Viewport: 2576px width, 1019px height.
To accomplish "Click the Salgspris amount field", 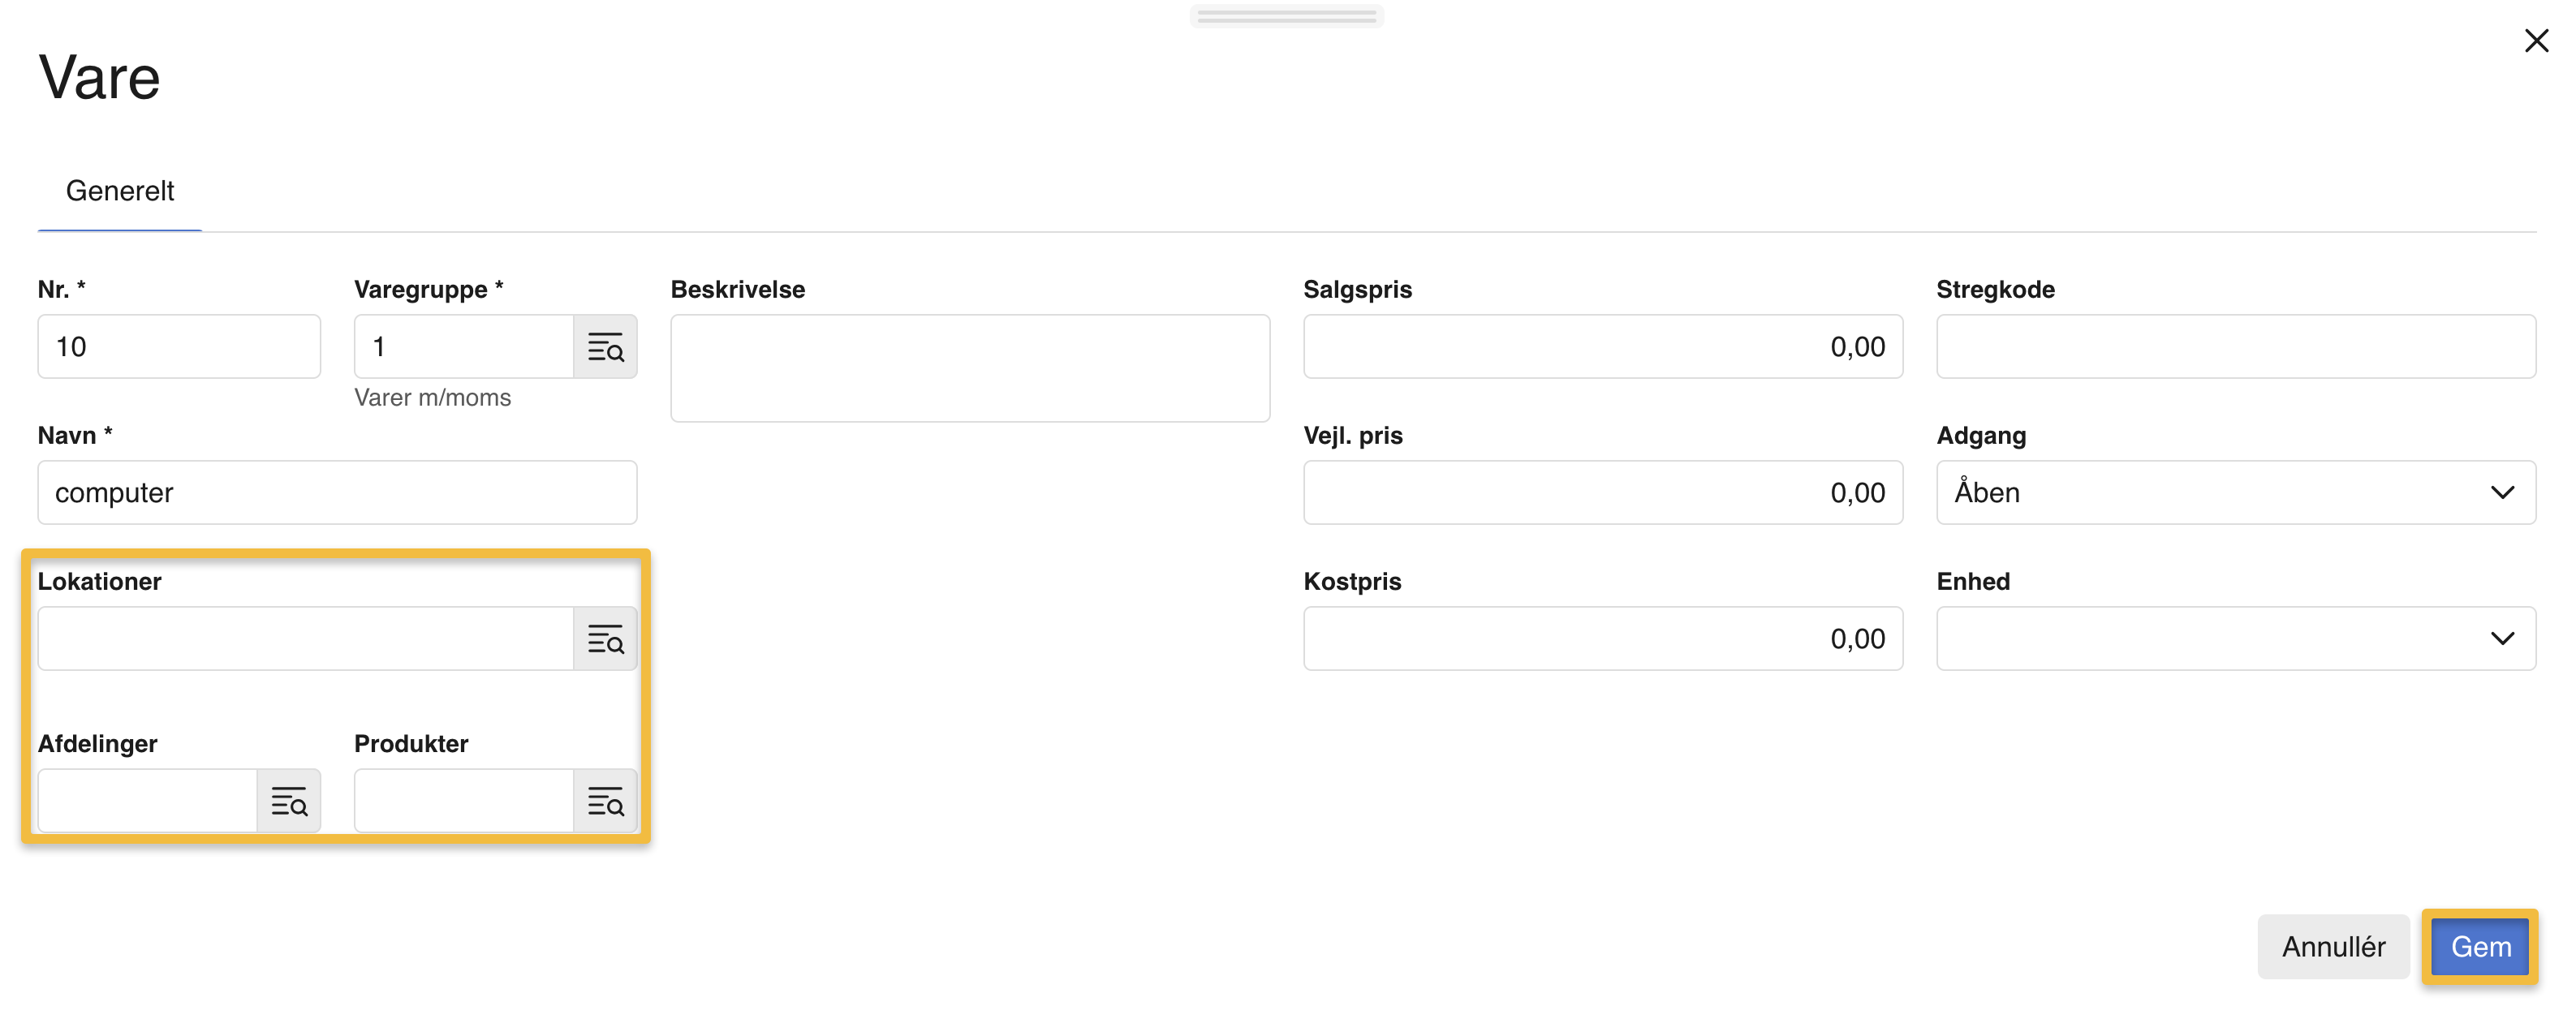I will pyautogui.click(x=1602, y=347).
